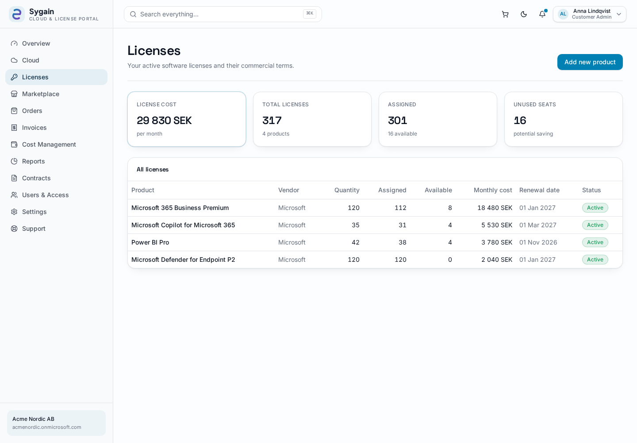
Task: Click the Invoices receipt icon
Action: 14,128
